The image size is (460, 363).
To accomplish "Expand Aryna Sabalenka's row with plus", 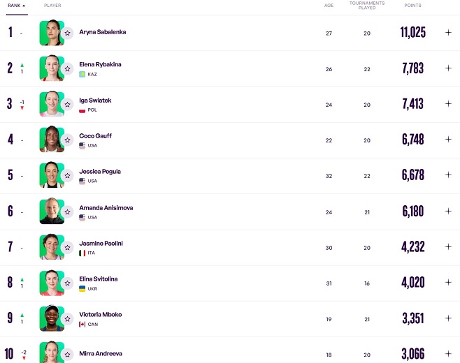I will tap(448, 32).
